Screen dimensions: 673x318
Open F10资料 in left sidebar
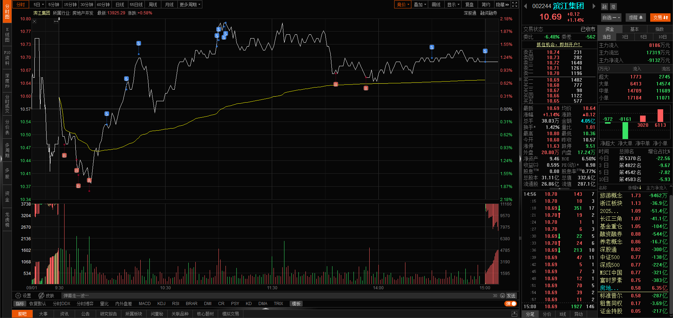click(7, 58)
